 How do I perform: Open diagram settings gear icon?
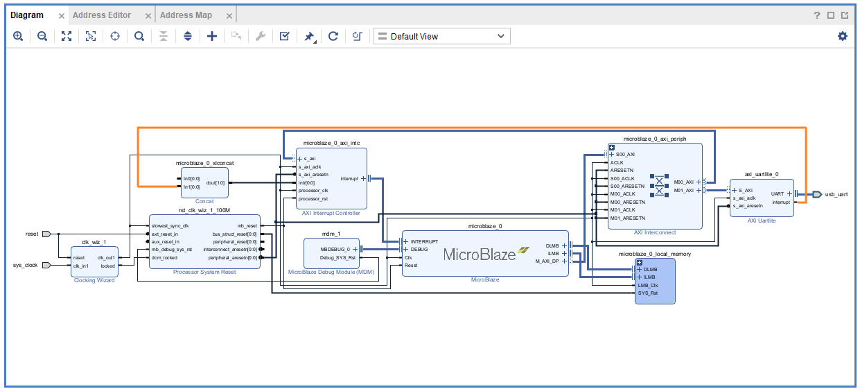(842, 36)
